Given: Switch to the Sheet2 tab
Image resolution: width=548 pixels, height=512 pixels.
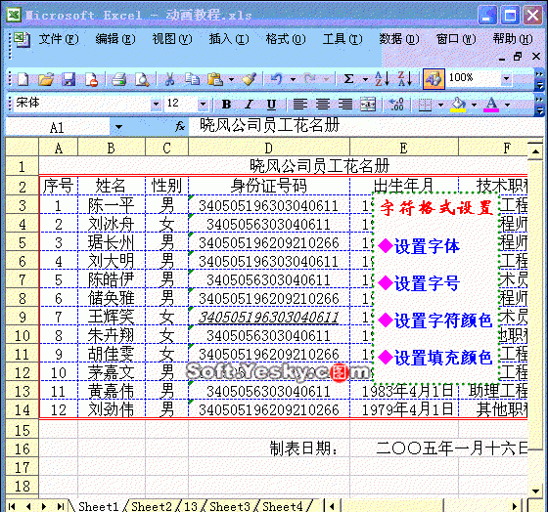Looking at the screenshot, I should (x=152, y=506).
